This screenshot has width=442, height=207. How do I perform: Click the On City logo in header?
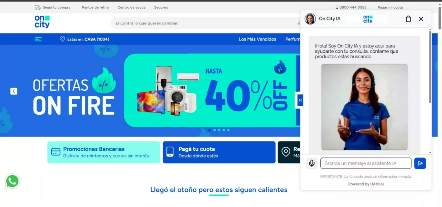point(42,22)
